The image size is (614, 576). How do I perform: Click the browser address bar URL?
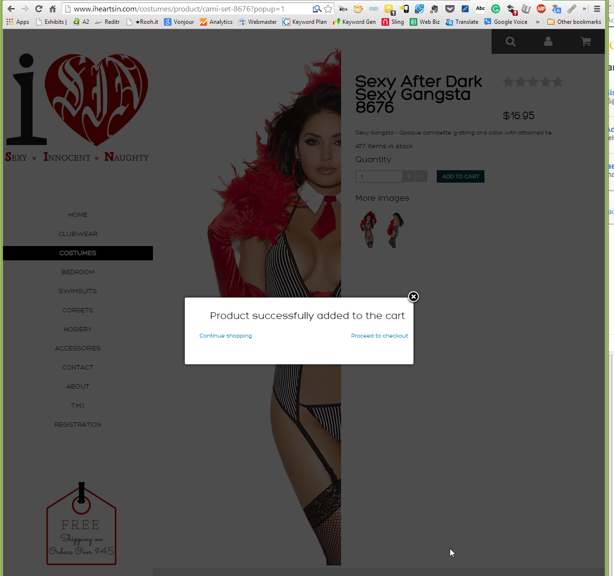[x=179, y=9]
